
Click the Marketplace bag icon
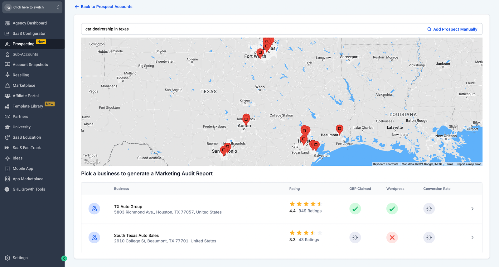tap(7, 85)
